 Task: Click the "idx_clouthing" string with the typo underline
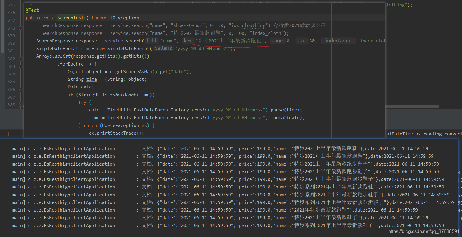point(249,25)
